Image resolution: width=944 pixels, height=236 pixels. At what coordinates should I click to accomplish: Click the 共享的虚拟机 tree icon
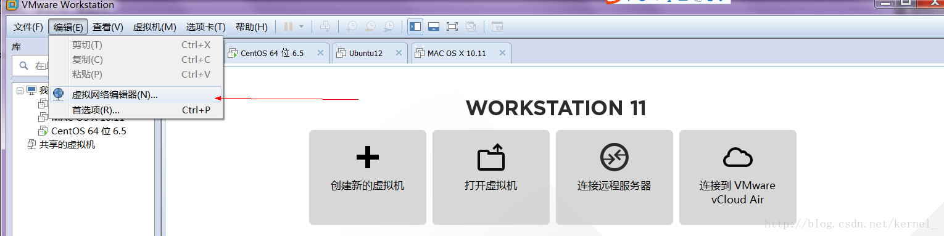31,145
